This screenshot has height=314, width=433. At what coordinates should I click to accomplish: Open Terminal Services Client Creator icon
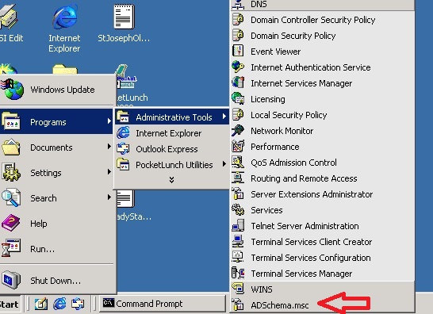[238, 241]
